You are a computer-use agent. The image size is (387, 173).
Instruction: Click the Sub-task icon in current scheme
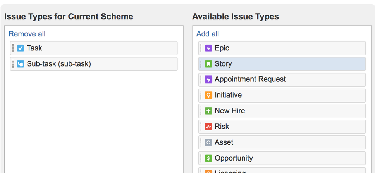(21, 64)
